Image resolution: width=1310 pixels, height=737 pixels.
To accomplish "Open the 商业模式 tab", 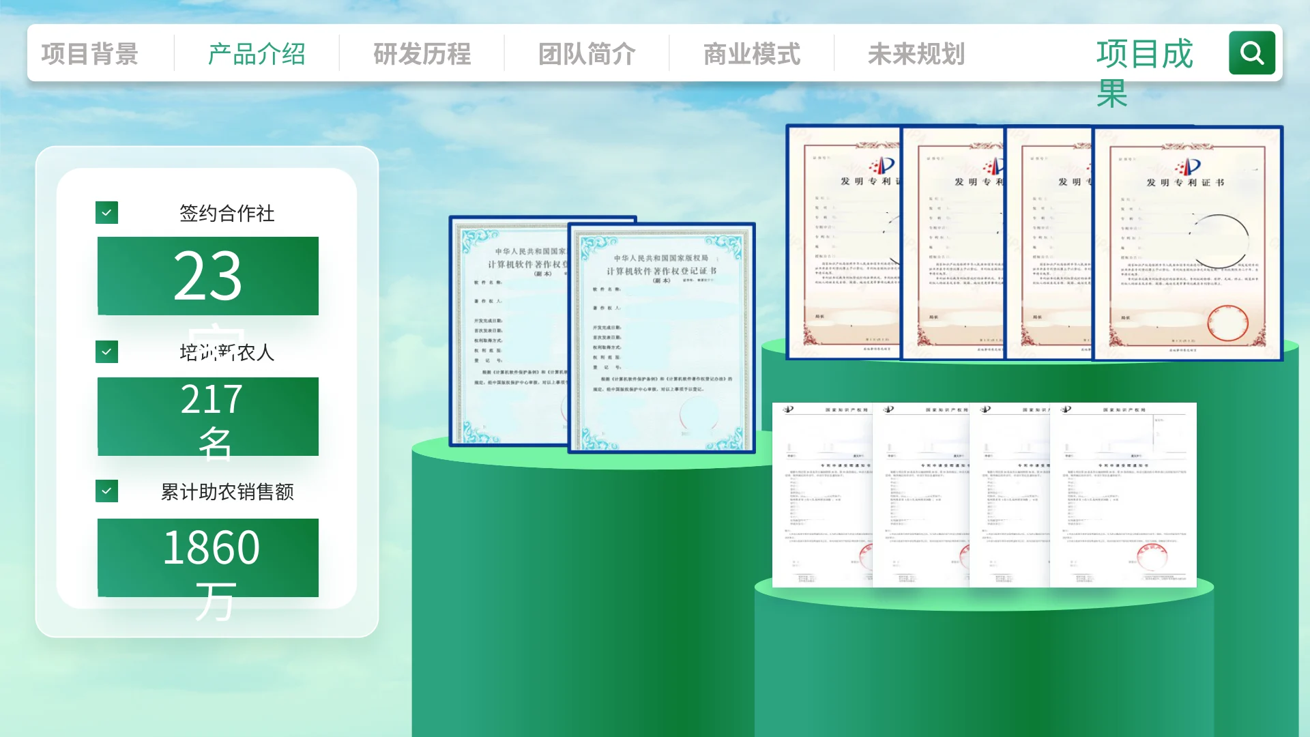I will coord(752,54).
